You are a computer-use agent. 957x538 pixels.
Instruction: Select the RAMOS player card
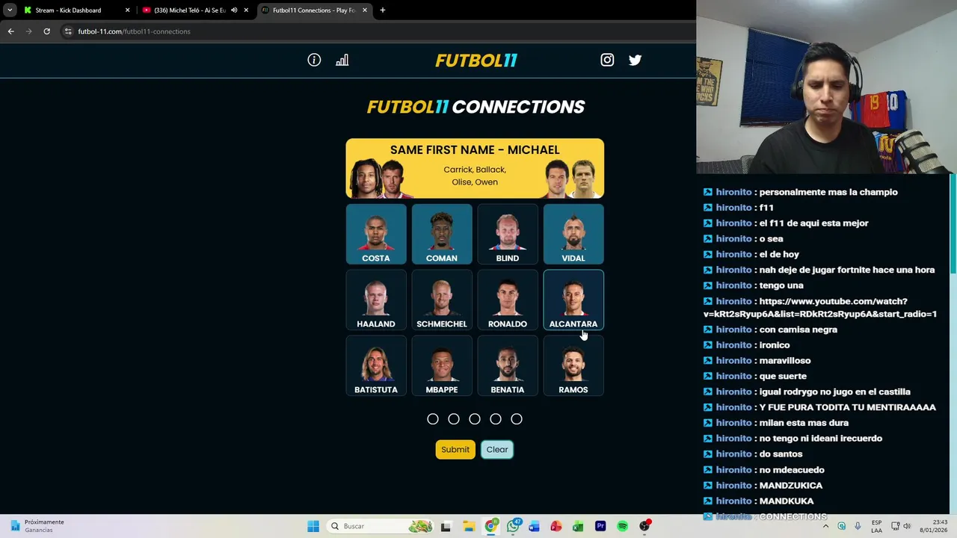[573, 365]
